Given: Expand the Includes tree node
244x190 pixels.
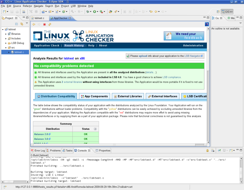Looking at the screenshot, I should click(x=6, y=38).
